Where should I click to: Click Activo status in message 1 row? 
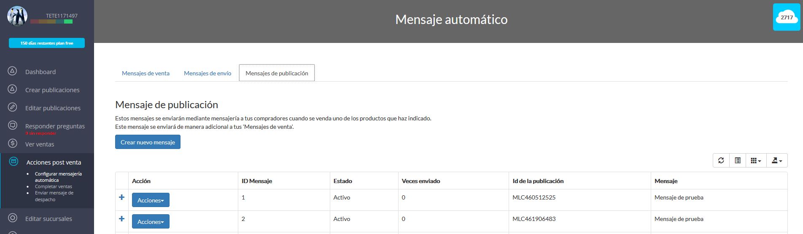(342, 197)
